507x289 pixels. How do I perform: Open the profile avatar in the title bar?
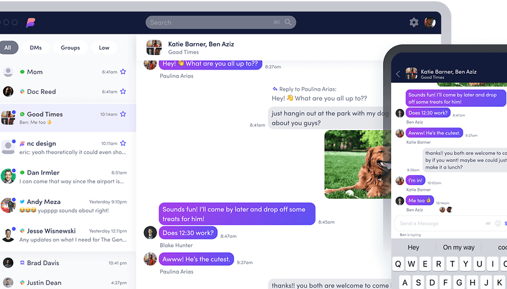pos(430,23)
